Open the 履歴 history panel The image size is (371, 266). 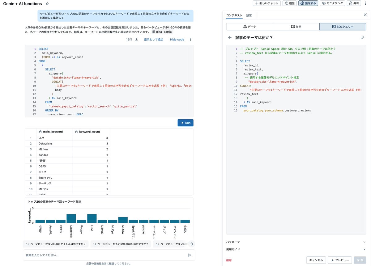tap(290, 3)
